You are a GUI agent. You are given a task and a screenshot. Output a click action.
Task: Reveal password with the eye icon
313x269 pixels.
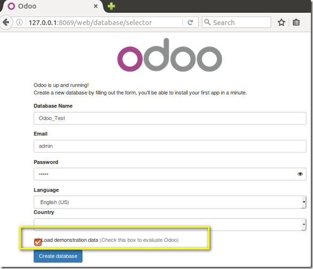coord(300,174)
